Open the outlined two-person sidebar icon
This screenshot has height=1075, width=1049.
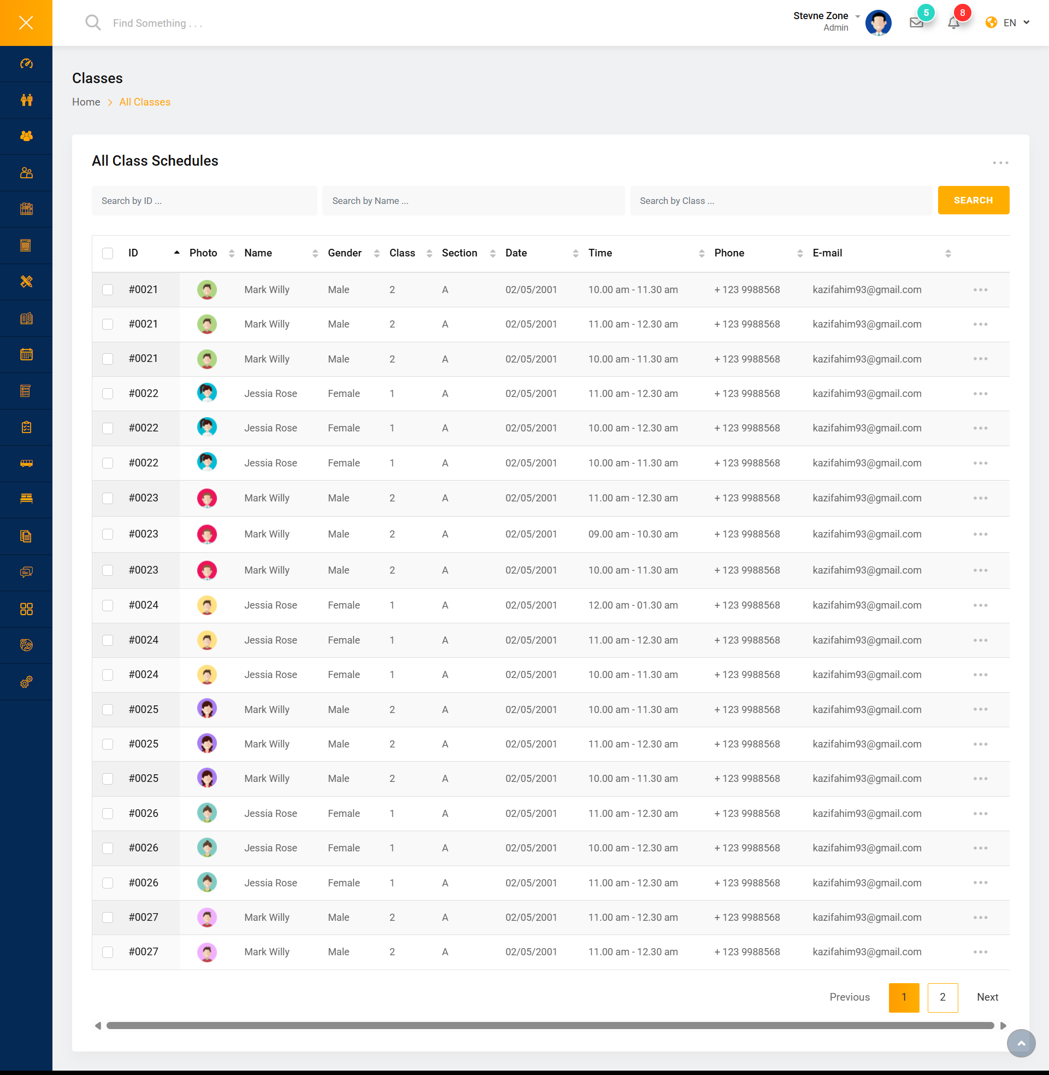[26, 173]
